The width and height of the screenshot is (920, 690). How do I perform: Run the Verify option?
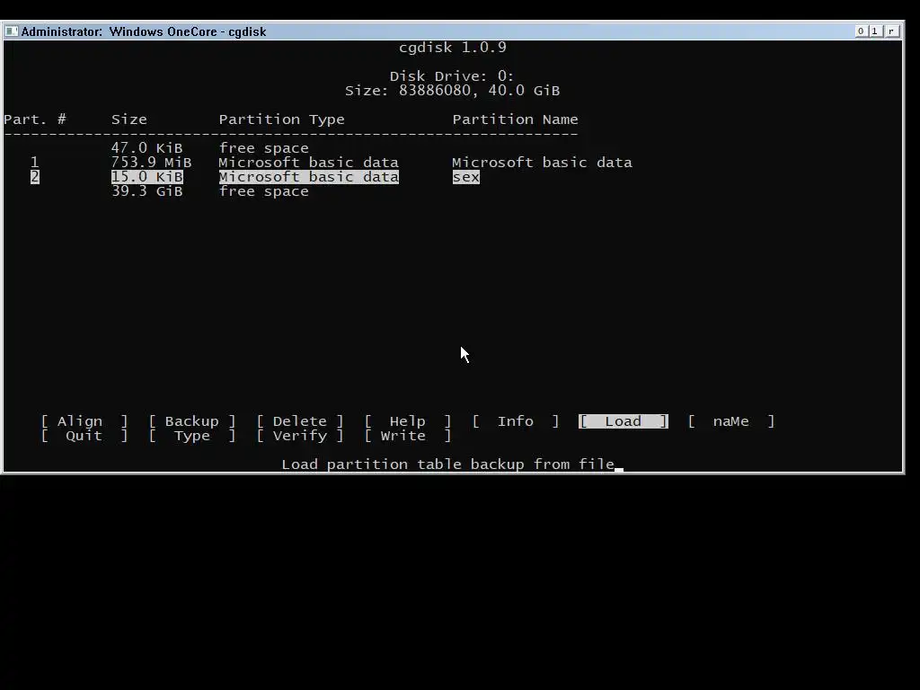300,436
